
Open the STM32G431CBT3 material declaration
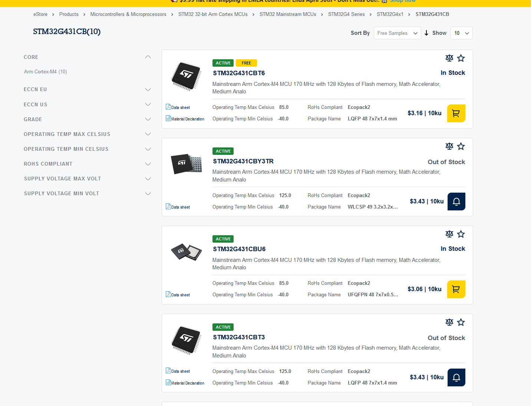[x=185, y=383]
